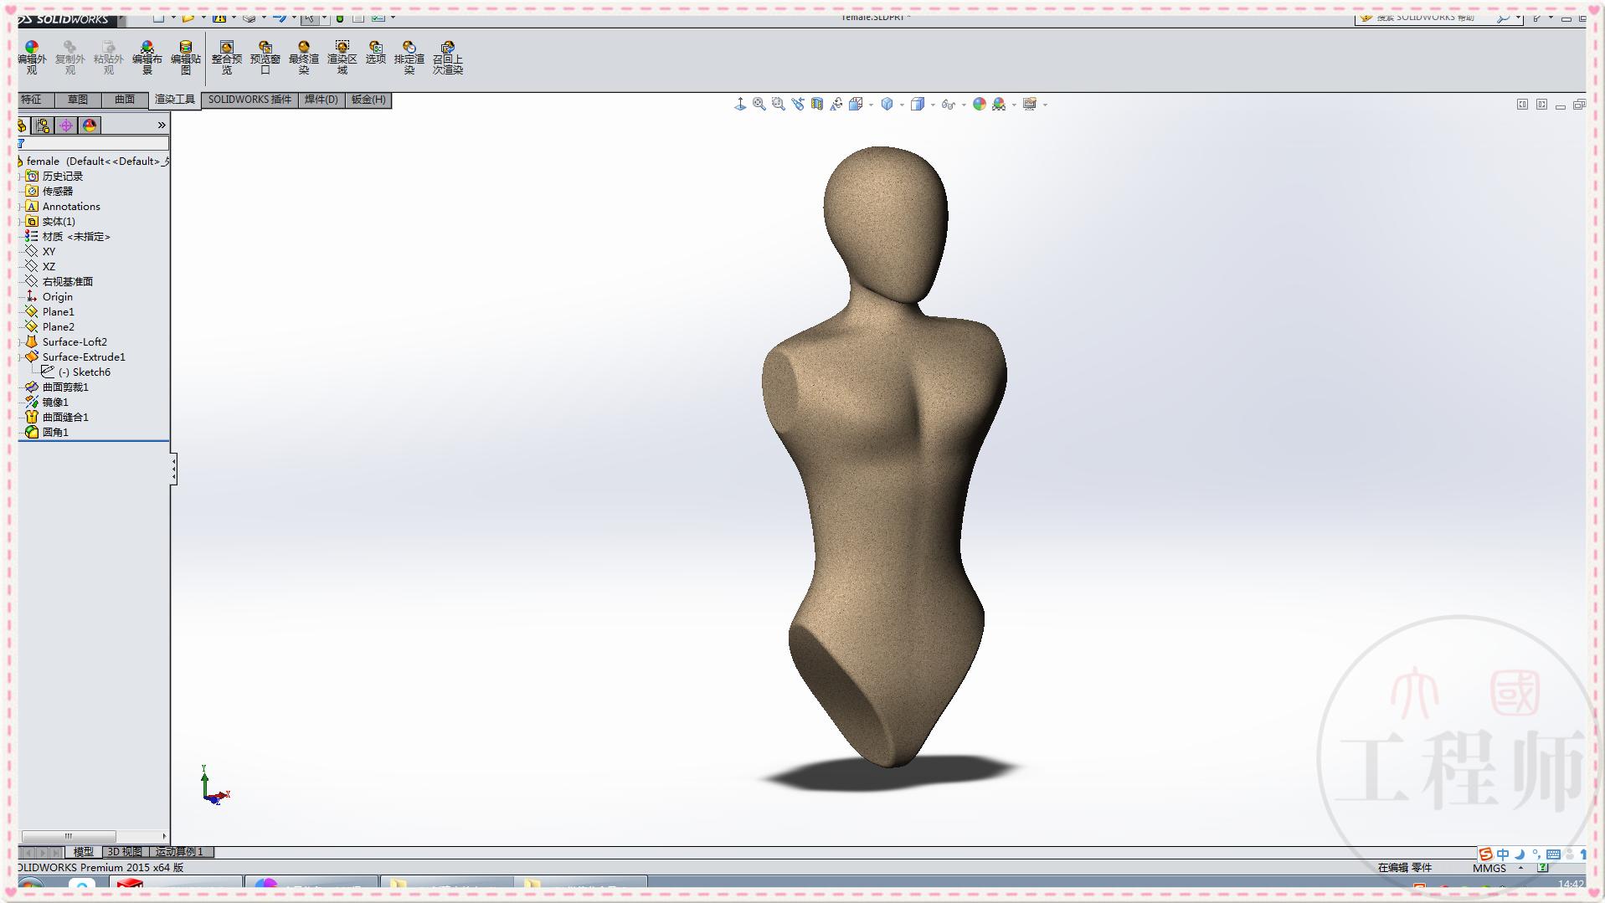
Task: Expand Surface-Extrude1 in the feature tree
Action: tap(19, 357)
